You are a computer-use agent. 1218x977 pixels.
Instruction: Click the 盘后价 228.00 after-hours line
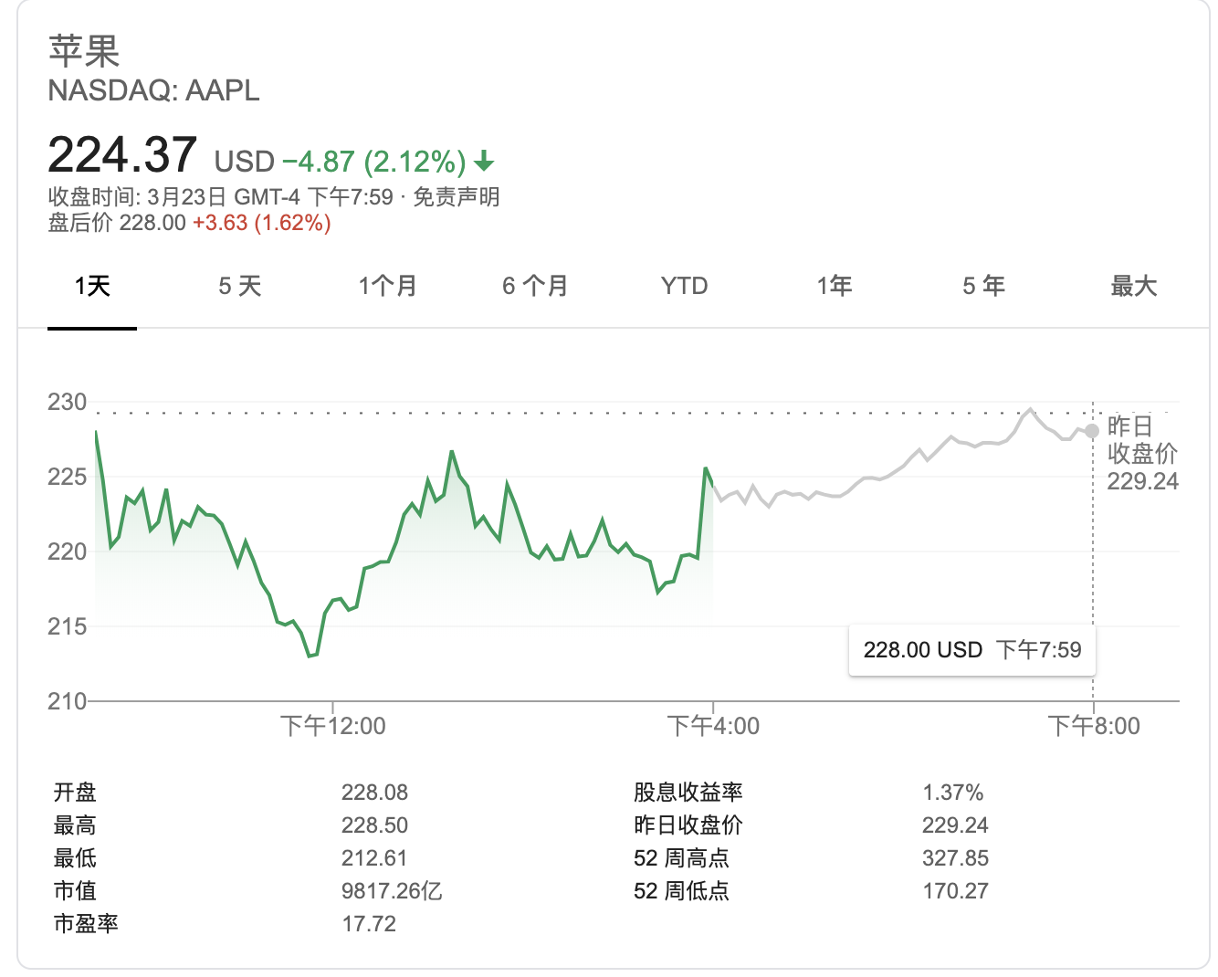(189, 223)
